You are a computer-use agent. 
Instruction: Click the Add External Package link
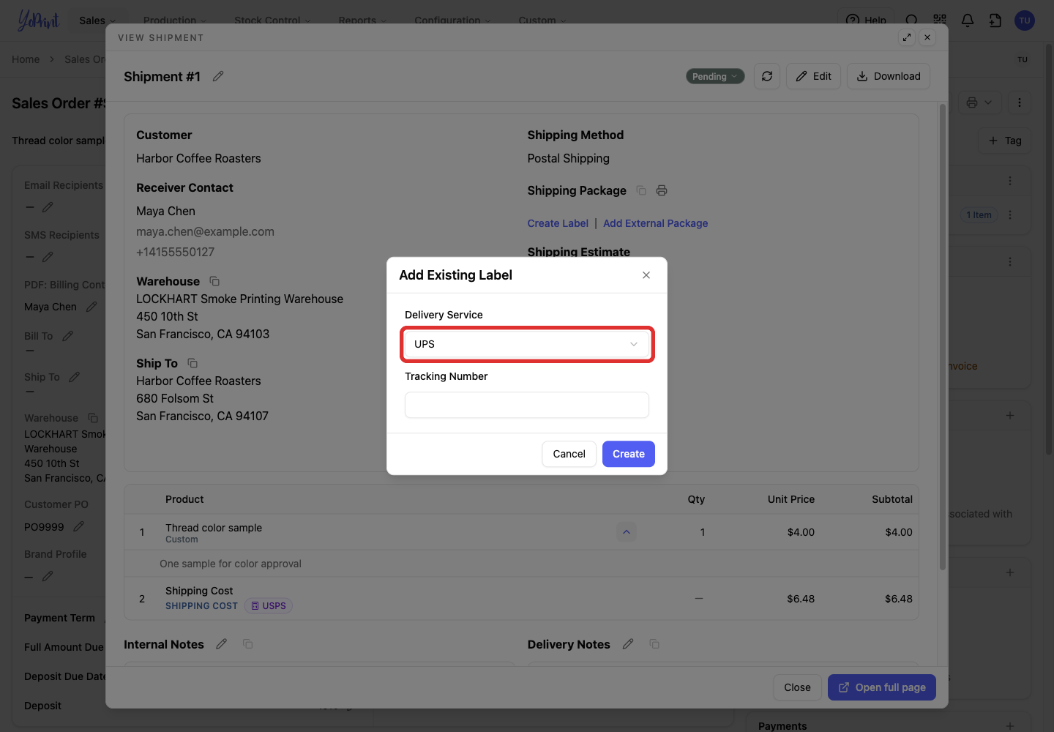(x=656, y=223)
